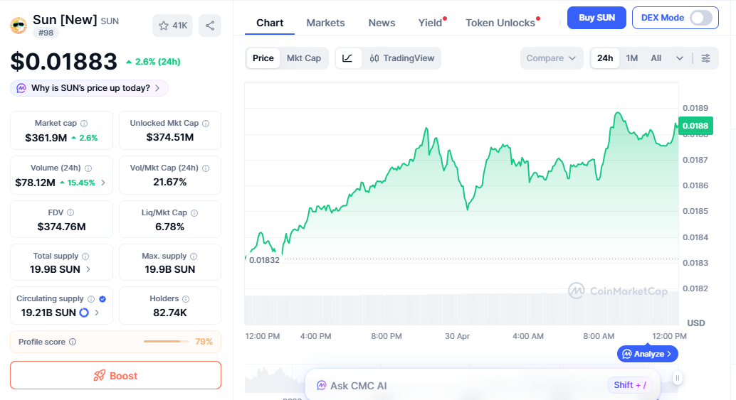The width and height of the screenshot is (736, 400).
Task: Open chart settings sliders icon
Action: click(705, 58)
